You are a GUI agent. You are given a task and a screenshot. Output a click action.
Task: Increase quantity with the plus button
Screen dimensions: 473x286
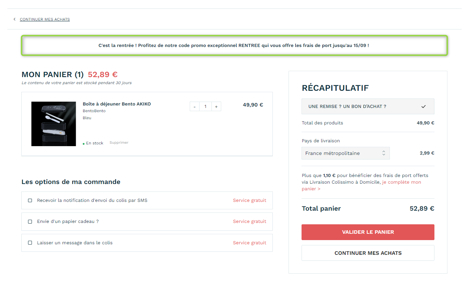216,107
